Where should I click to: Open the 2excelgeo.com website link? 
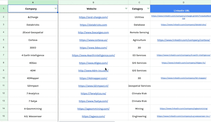[93, 33]
